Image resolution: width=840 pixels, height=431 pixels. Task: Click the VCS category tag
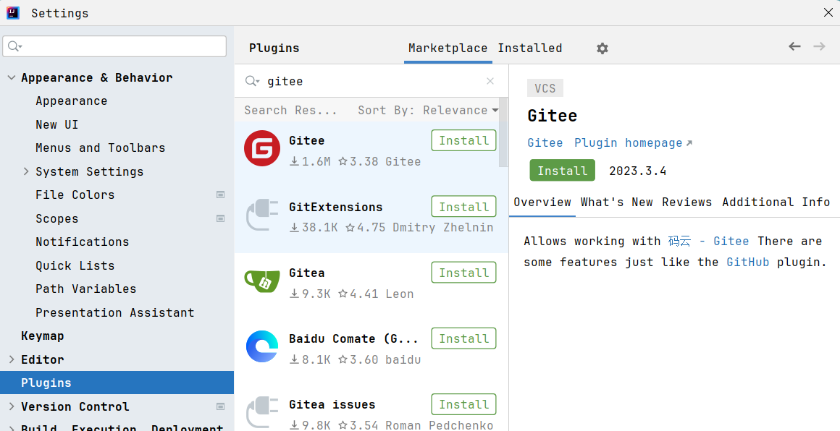pos(545,88)
